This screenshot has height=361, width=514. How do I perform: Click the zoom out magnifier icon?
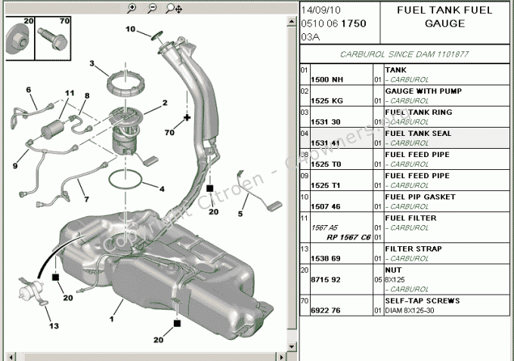(152, 8)
